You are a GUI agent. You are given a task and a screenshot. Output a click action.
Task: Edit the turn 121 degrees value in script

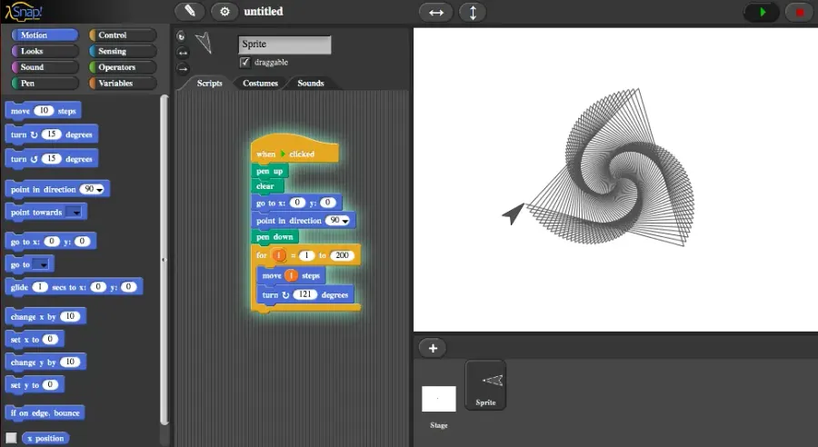point(305,294)
